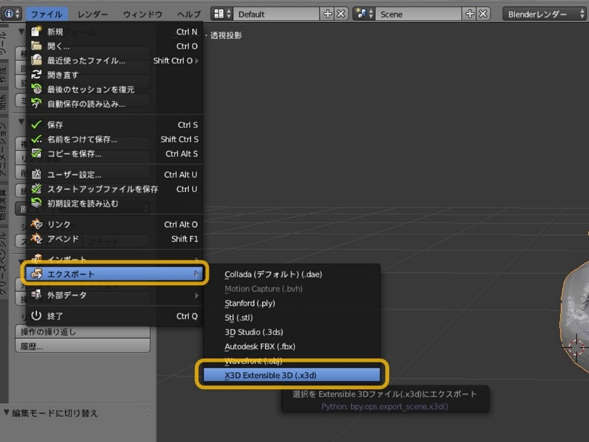Click the ユーザー設定 preferences icon
589x442 pixels.
[36, 174]
